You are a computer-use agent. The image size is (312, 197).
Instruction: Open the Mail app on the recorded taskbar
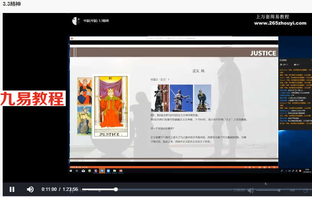83,171
